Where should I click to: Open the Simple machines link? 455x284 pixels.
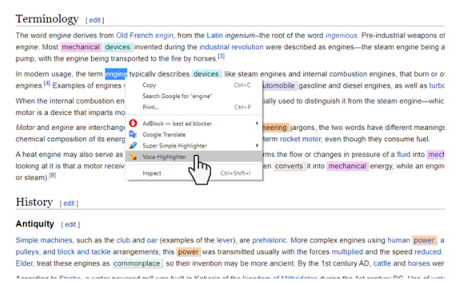(x=44, y=240)
